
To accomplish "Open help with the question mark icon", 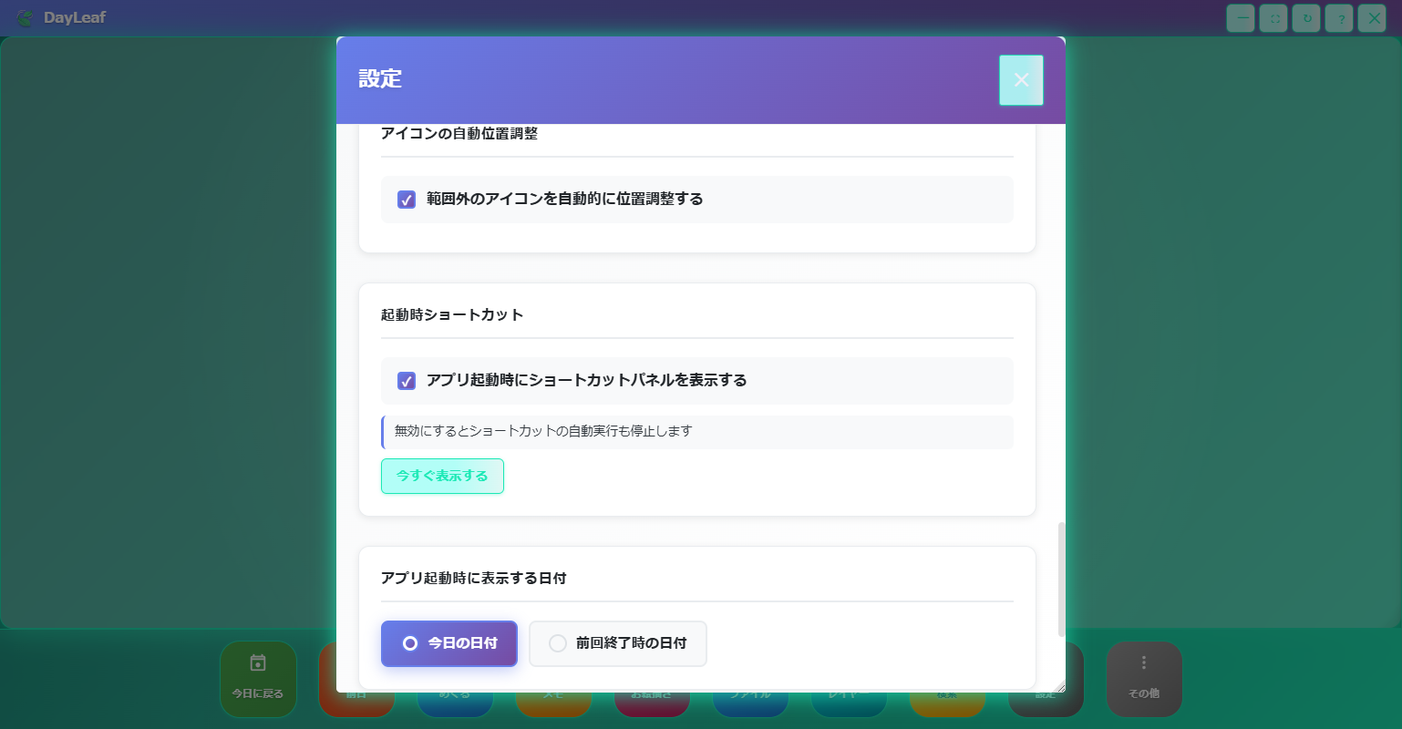I will 1339,18.
